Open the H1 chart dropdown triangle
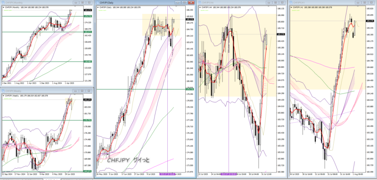377x180 pixels. click(x=291, y=8)
